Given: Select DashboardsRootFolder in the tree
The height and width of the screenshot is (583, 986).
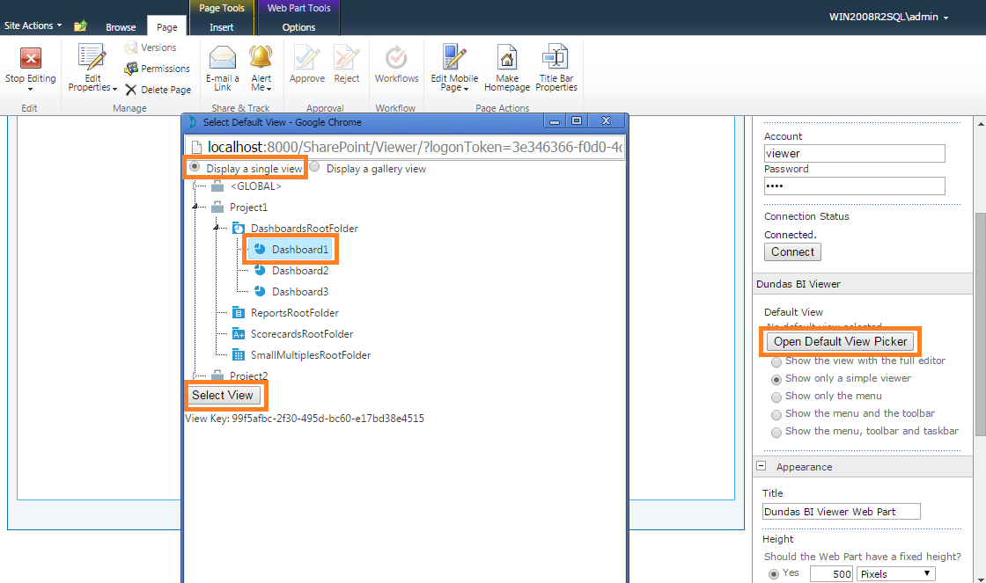Looking at the screenshot, I should click(x=305, y=229).
